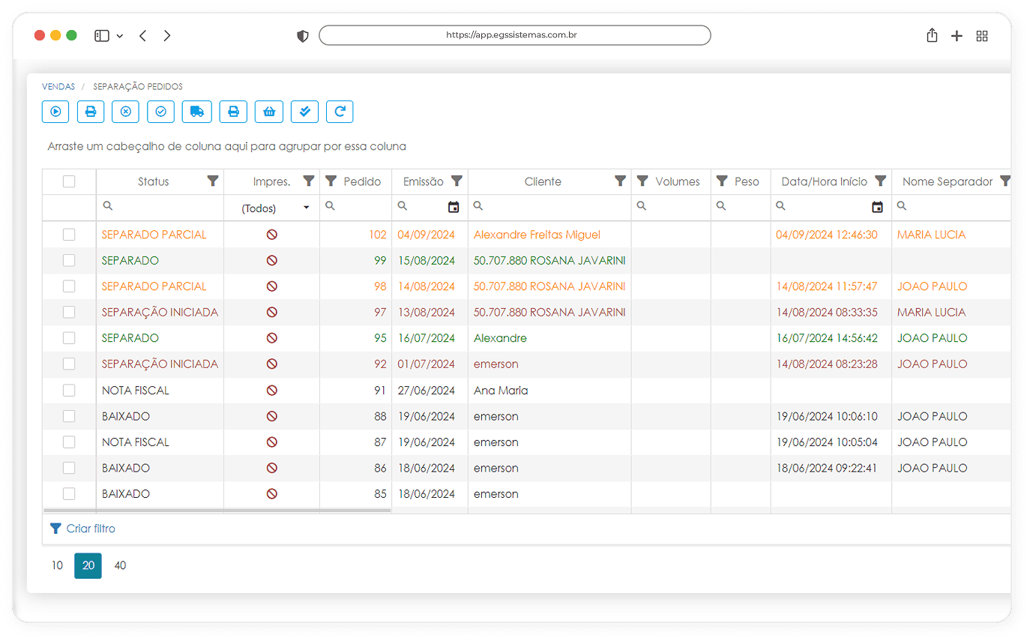1030x641 pixels.
Task: Open the filter funnel on Pedido column
Action: click(x=331, y=181)
